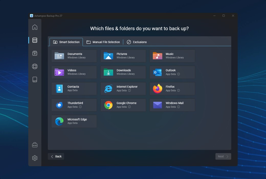Viewport: 266px width, 179px height.
Task: Select the Documents Windows Library tile
Action: [74, 56]
